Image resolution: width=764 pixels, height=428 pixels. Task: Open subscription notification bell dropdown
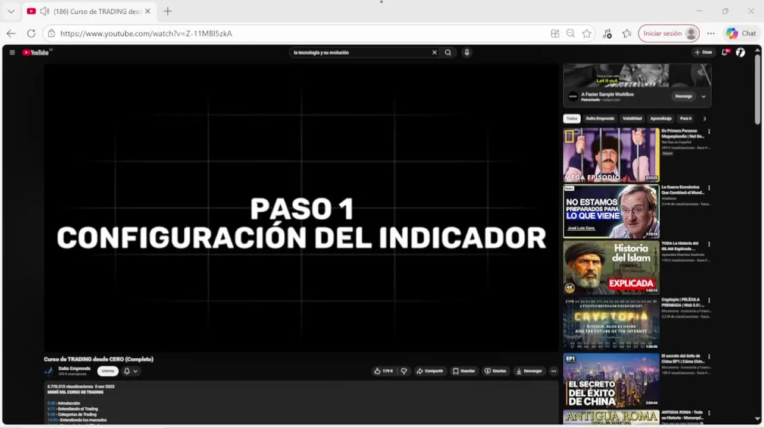point(130,371)
